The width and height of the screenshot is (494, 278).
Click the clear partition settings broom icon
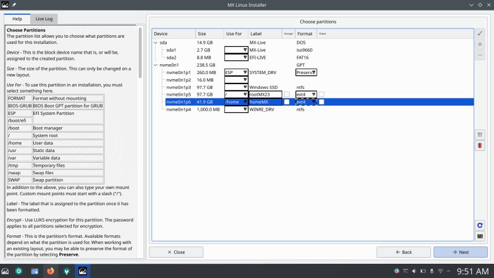pos(480,33)
